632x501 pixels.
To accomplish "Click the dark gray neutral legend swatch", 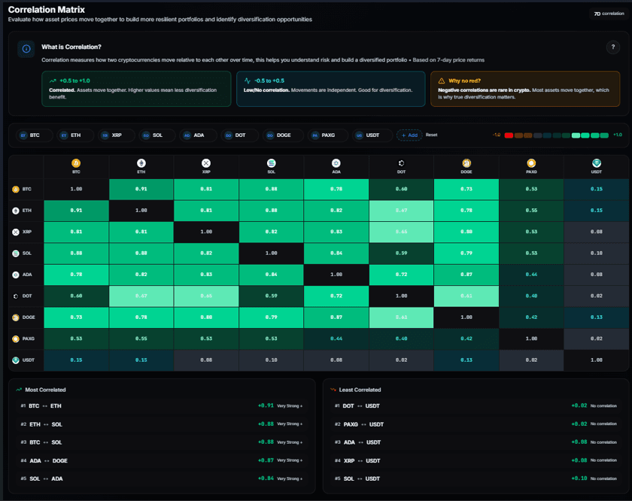I will pos(537,135).
